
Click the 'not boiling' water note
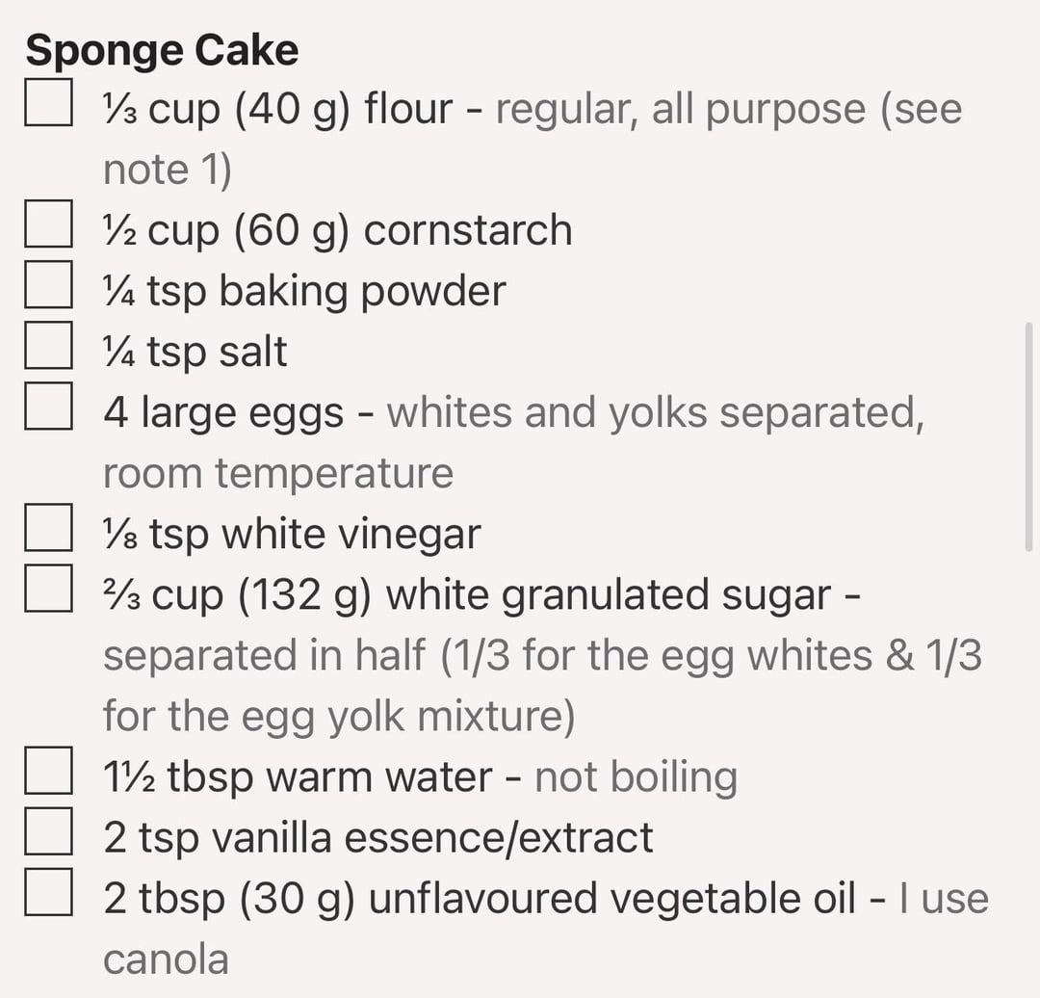[x=637, y=776]
